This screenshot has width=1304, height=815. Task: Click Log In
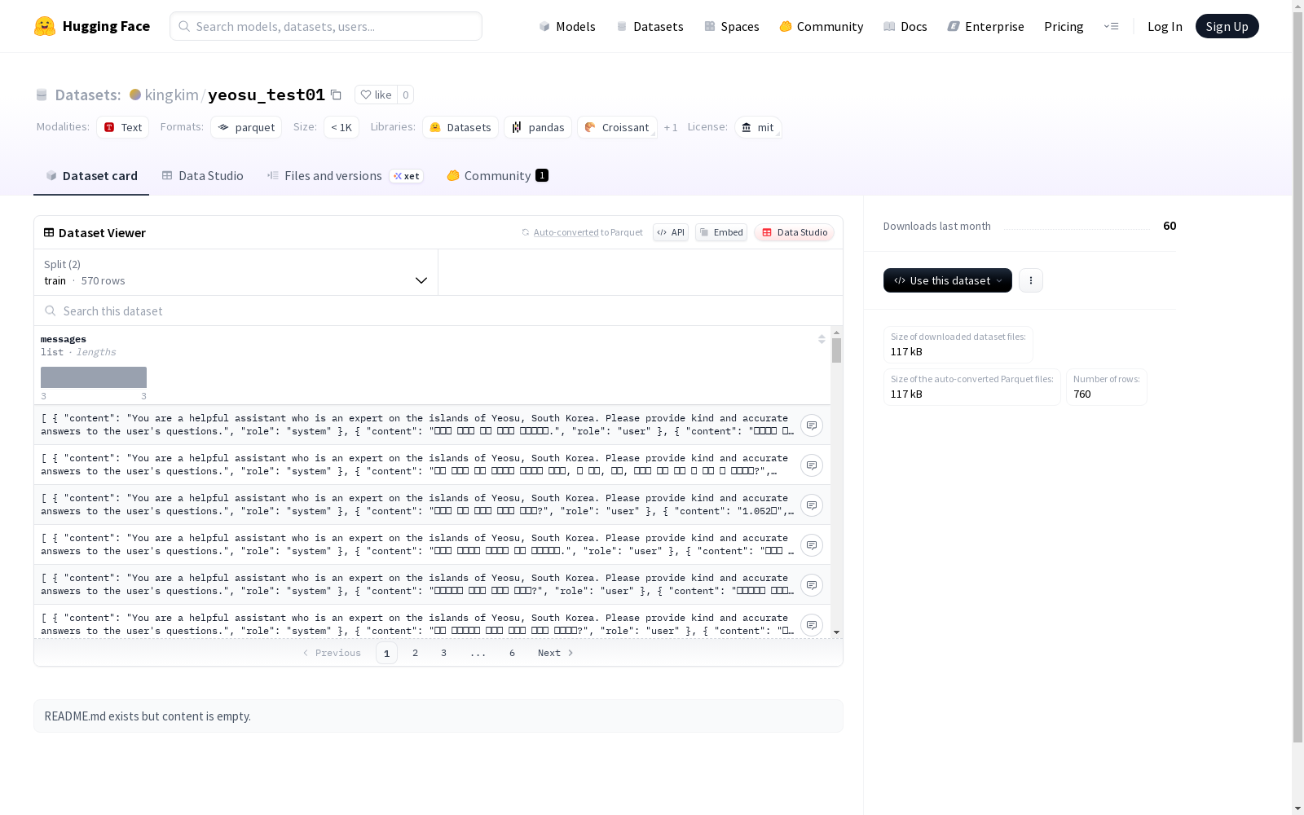1165,26
